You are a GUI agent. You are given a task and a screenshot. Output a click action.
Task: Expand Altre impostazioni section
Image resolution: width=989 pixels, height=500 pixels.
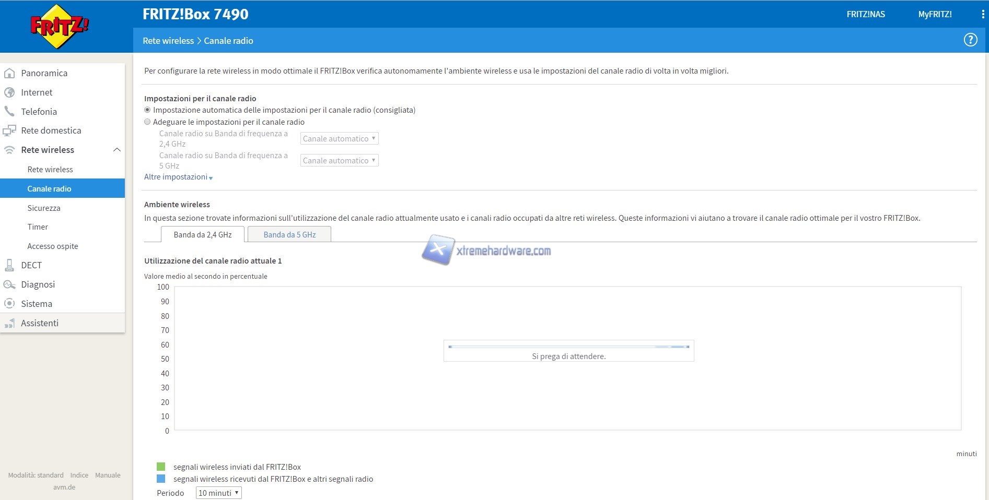[178, 177]
